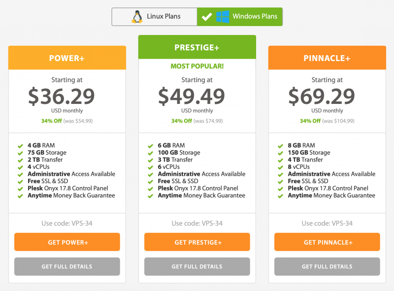Open full details for the Prestige+ plan
Screen dimensions: 394x291
coord(197,266)
